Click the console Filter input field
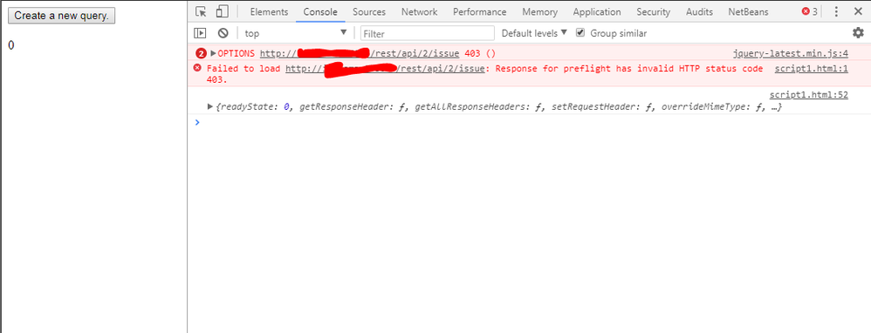Image resolution: width=871 pixels, height=333 pixels. coord(427,34)
